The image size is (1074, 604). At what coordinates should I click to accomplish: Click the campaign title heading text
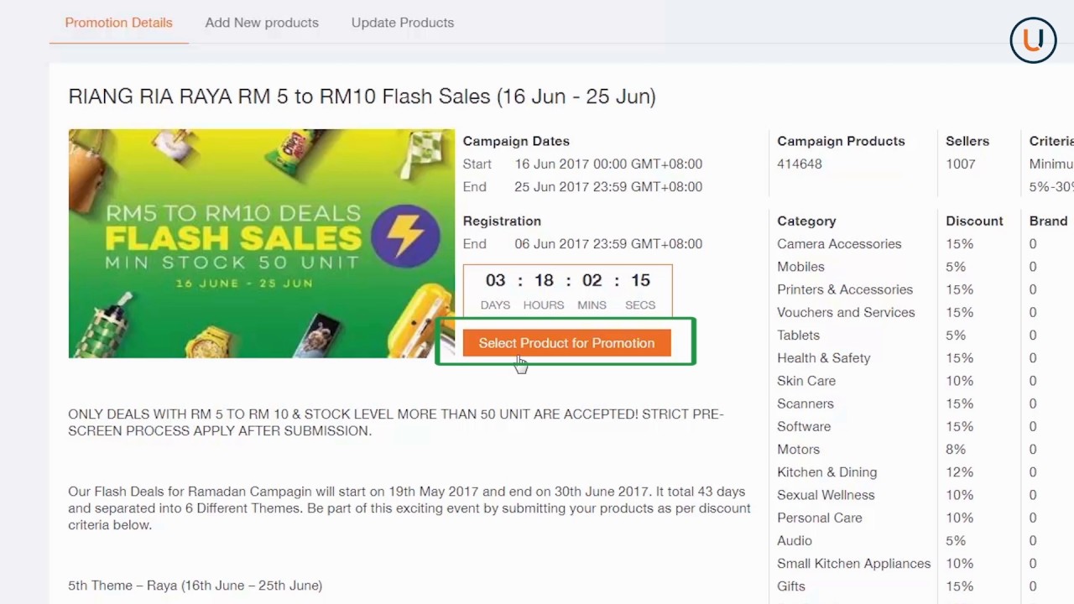362,96
